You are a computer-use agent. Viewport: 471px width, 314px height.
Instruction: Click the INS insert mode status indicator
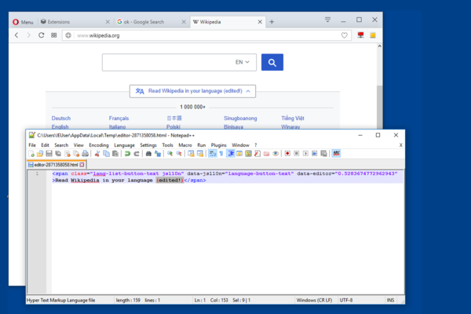390,300
